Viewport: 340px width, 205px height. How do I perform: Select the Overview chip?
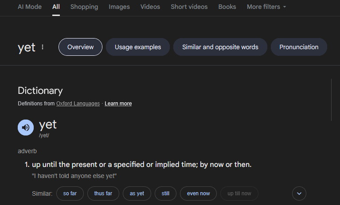(x=80, y=47)
